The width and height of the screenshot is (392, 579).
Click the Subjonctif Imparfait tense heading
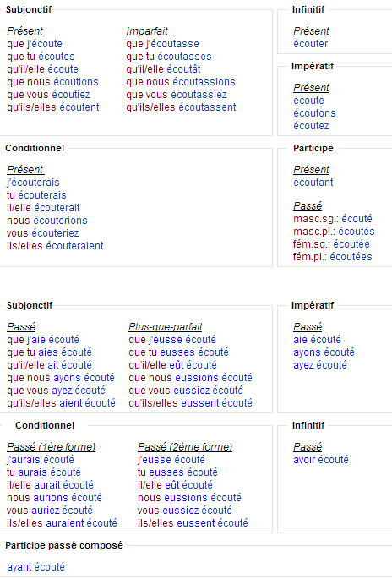click(148, 31)
